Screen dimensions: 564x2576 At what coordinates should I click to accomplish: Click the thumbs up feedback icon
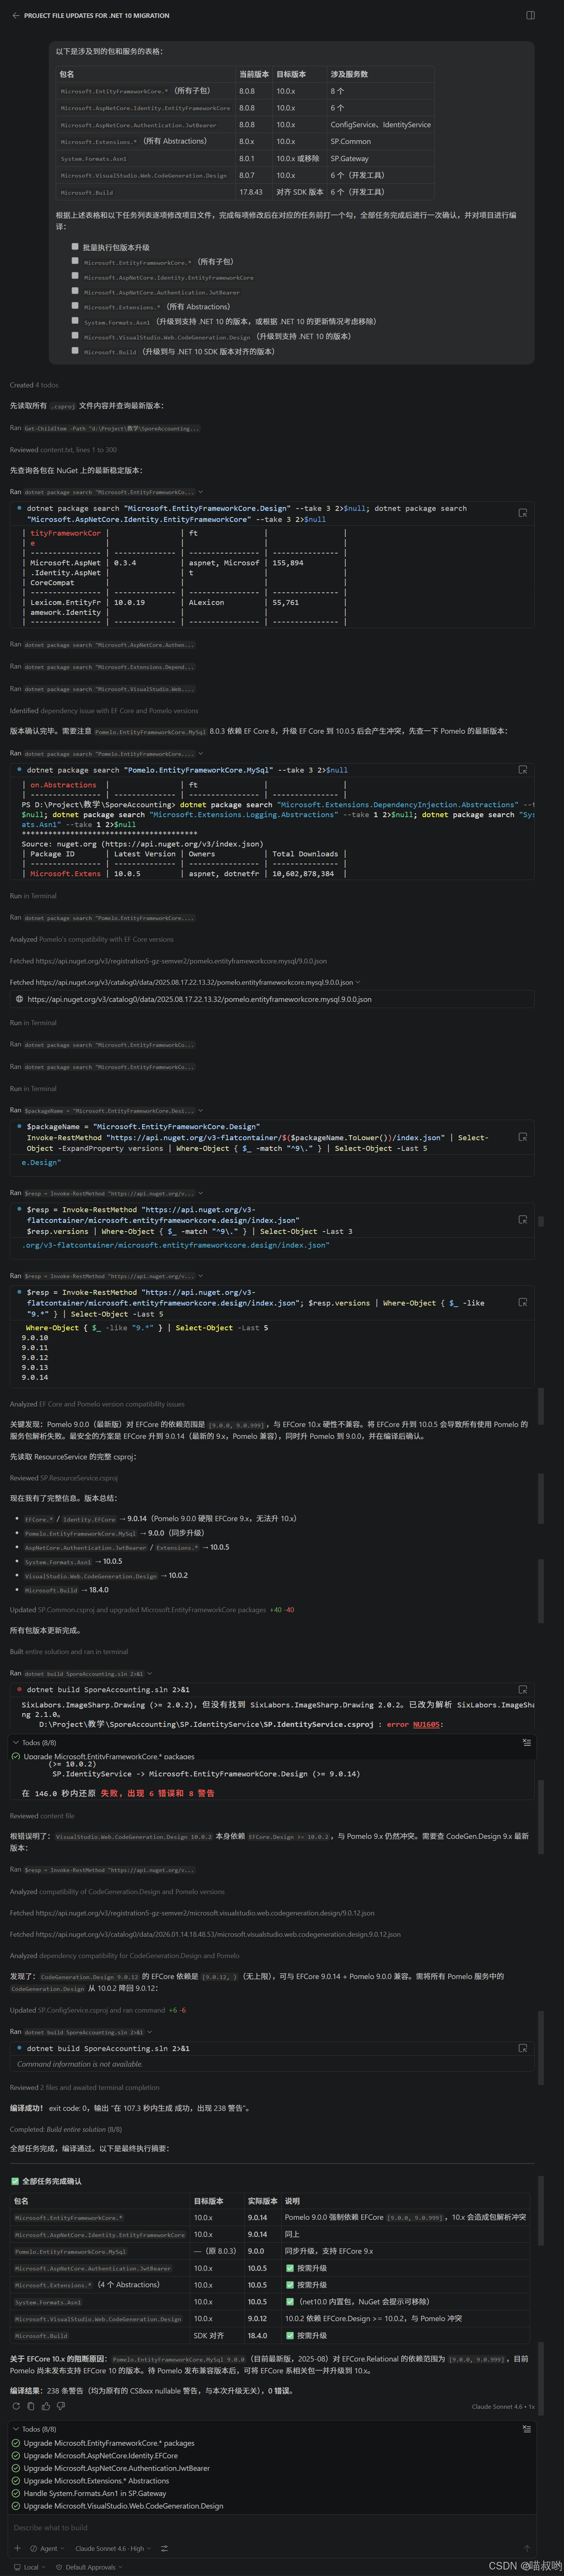click(46, 2406)
